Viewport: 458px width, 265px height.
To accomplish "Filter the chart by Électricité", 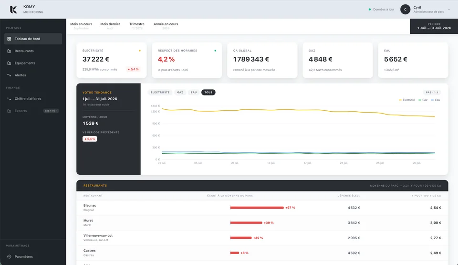I will 160,93.
